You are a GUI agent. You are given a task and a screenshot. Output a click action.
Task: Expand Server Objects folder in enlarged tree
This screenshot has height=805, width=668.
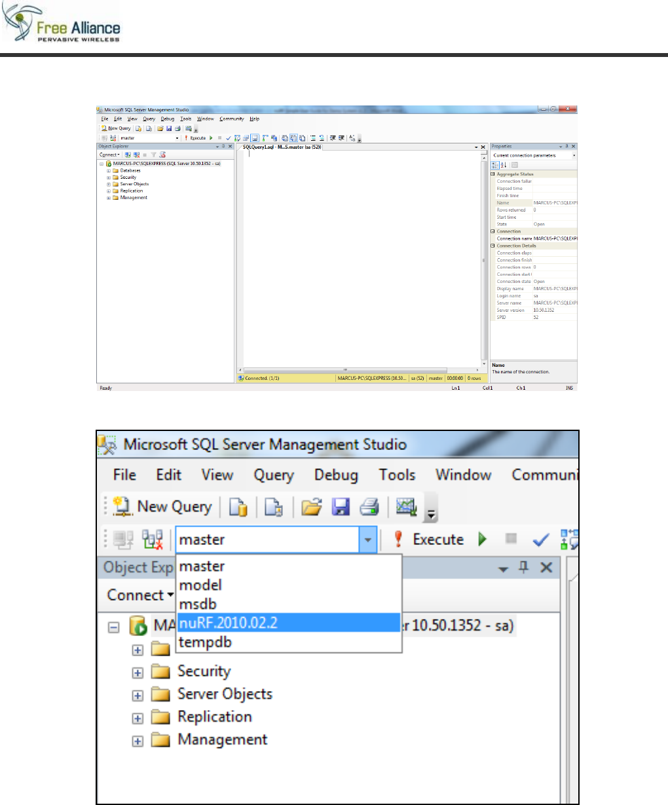tap(138, 696)
